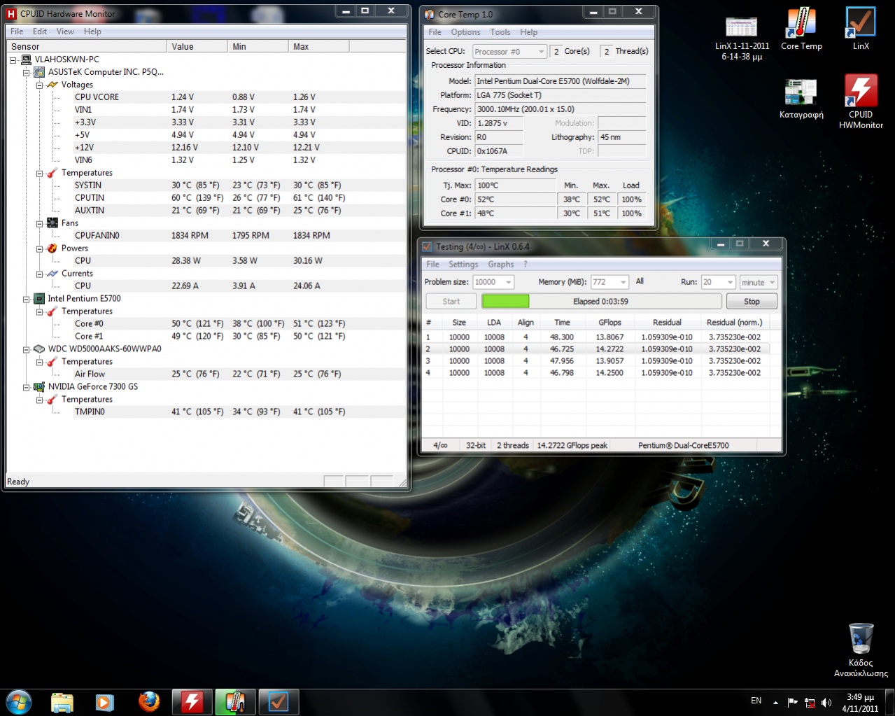Click the network tray icon
Image resolution: width=895 pixels, height=716 pixels.
click(x=810, y=702)
